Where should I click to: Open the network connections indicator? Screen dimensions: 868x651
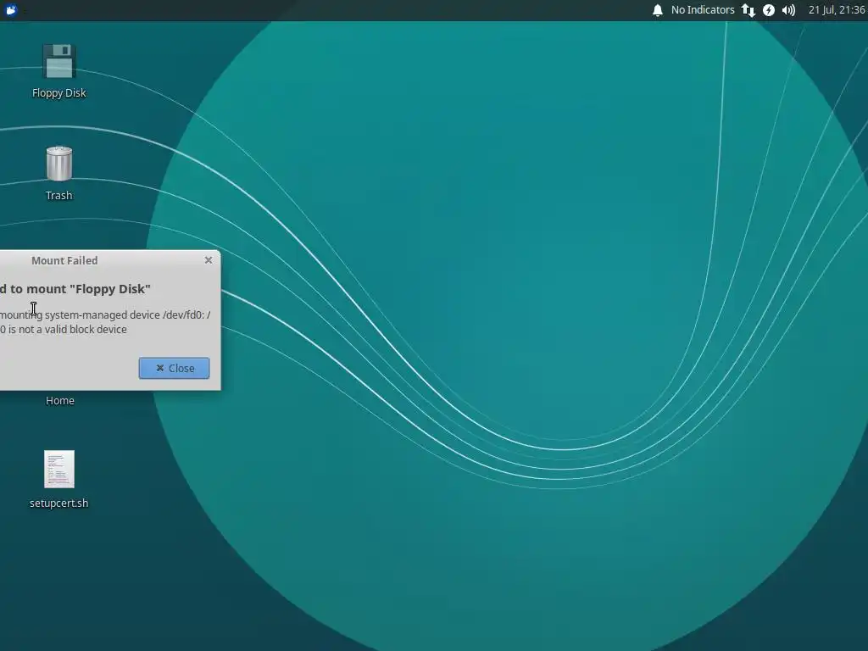[x=748, y=10]
